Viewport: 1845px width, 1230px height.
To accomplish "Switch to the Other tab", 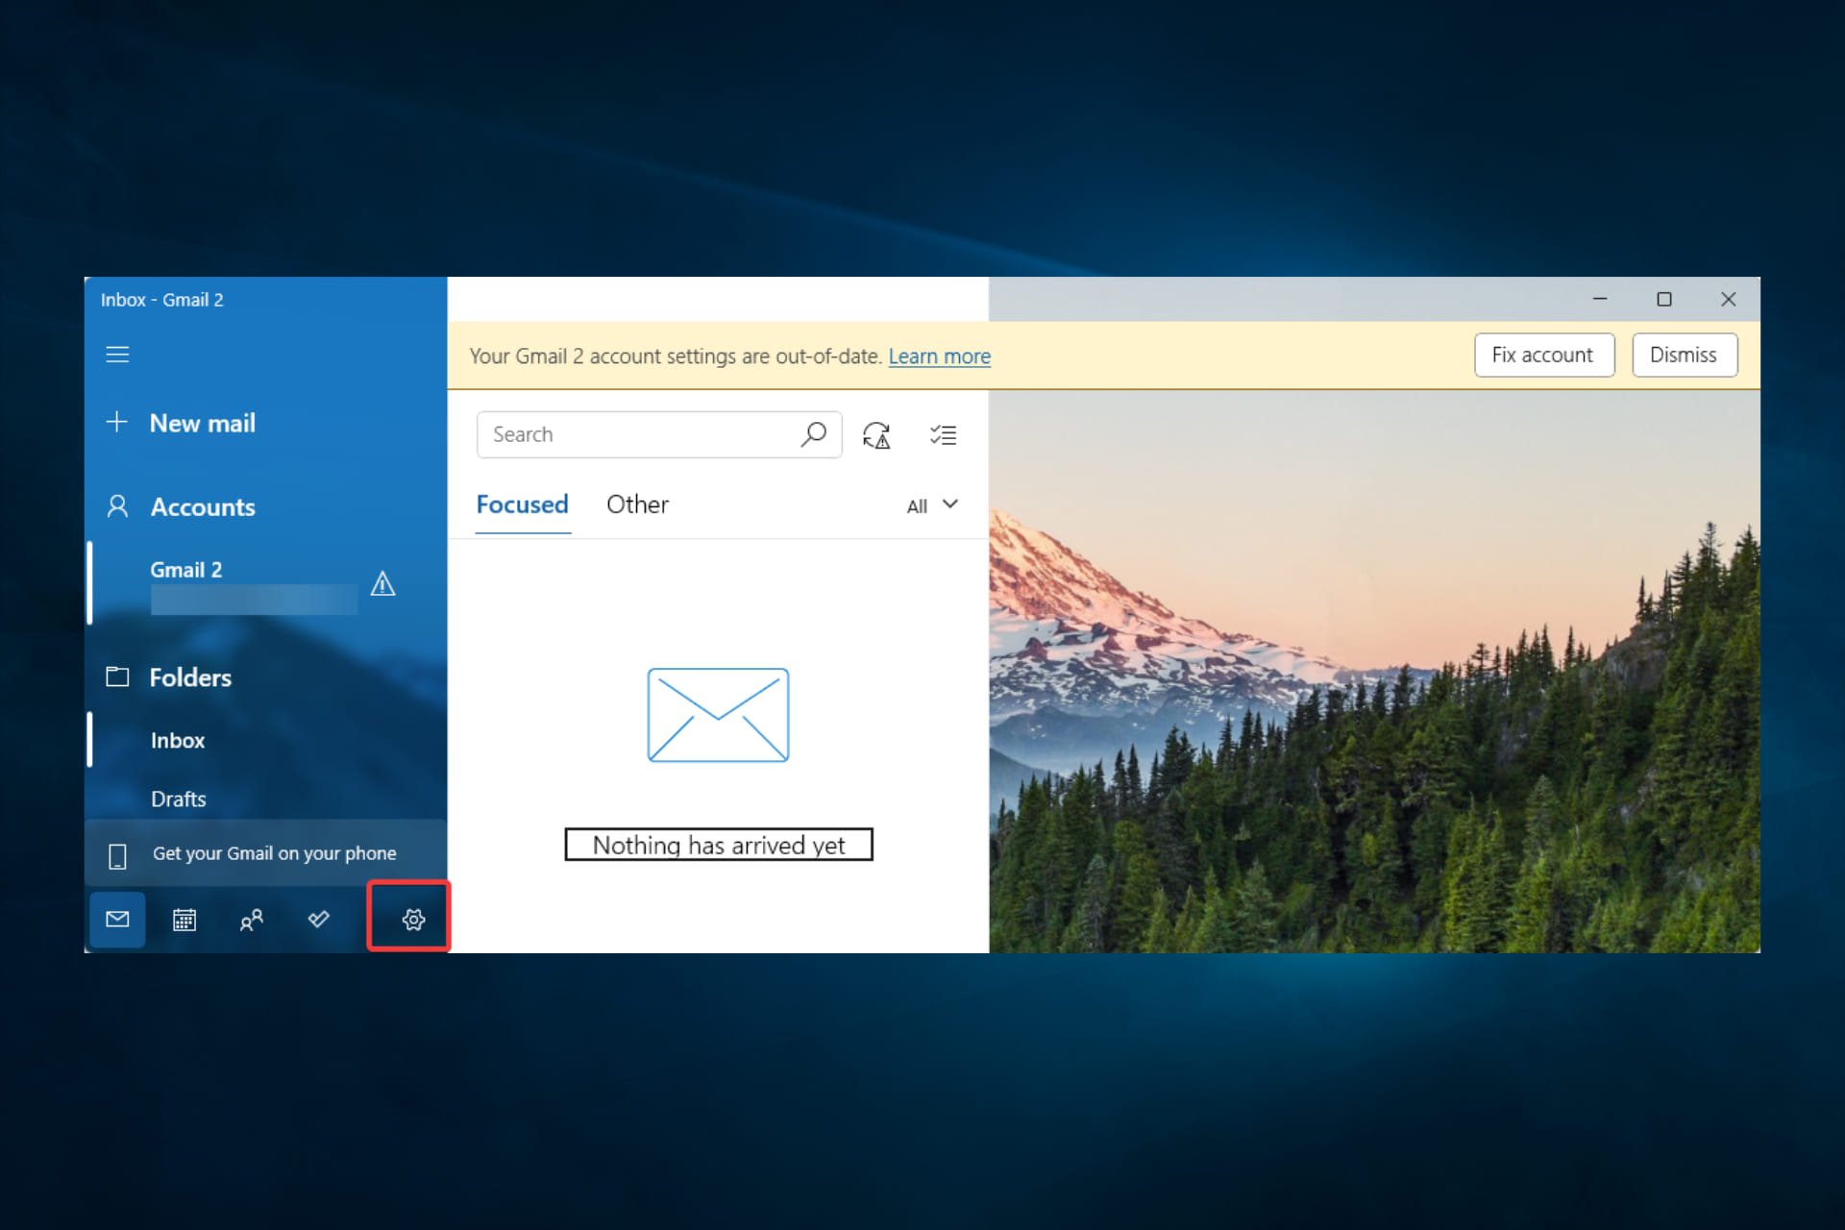I will coord(637,504).
